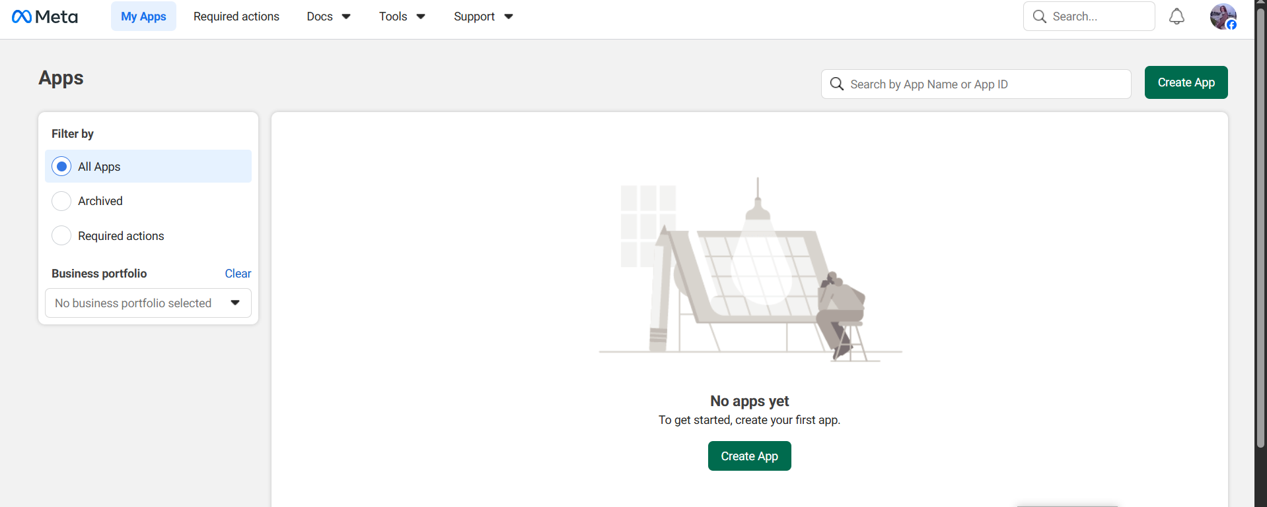The image size is (1267, 507).
Task: Expand the Tools menu
Action: (x=402, y=16)
